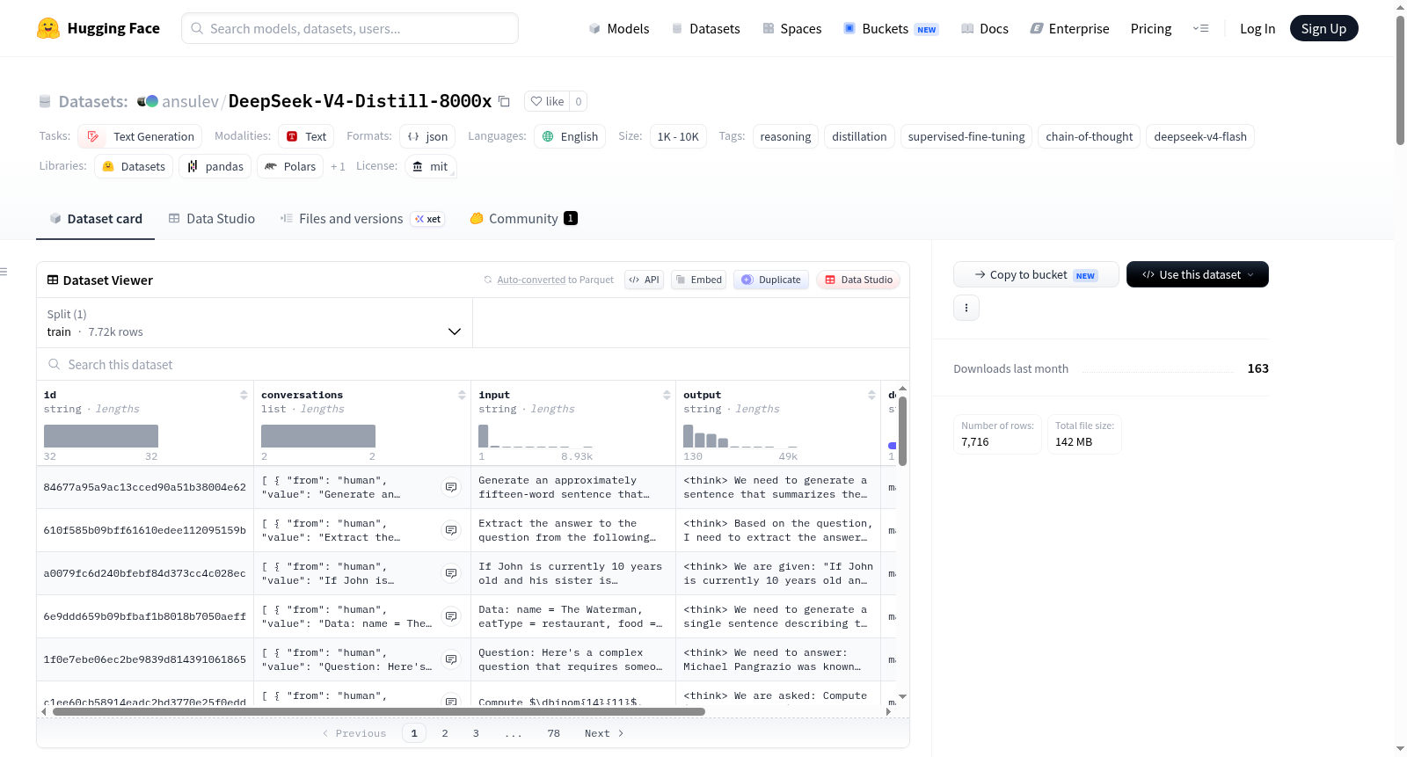Open conversation viewer for row 610f585b09bff61610edee112095159b
Screen dimensions: 1407x757
(x=451, y=530)
